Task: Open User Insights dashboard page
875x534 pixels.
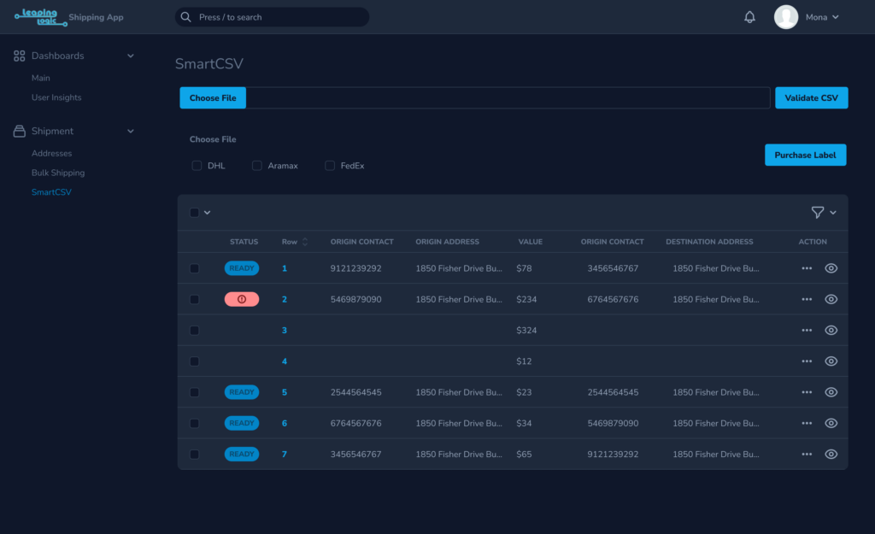Action: (x=56, y=97)
